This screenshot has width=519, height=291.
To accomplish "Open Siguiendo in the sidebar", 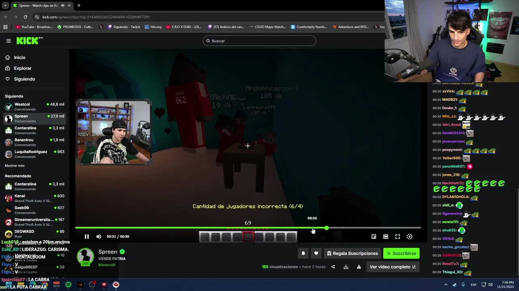I will (24, 79).
